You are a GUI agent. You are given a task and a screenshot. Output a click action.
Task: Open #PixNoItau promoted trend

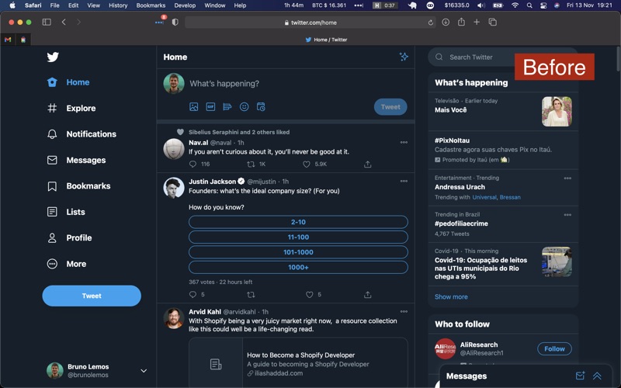pos(503,150)
